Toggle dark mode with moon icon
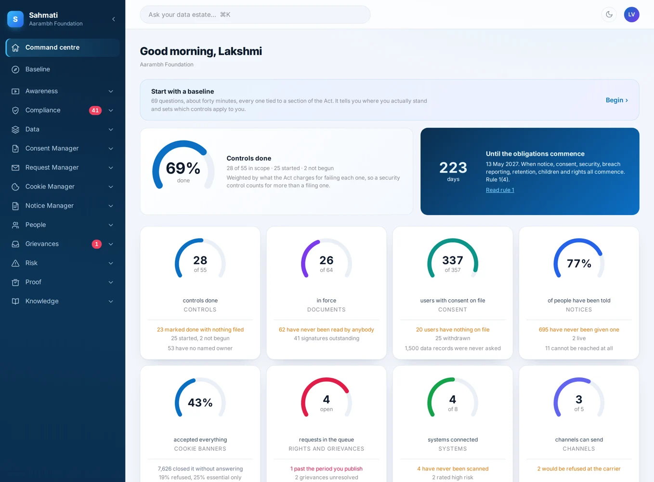654x482 pixels. tap(609, 14)
